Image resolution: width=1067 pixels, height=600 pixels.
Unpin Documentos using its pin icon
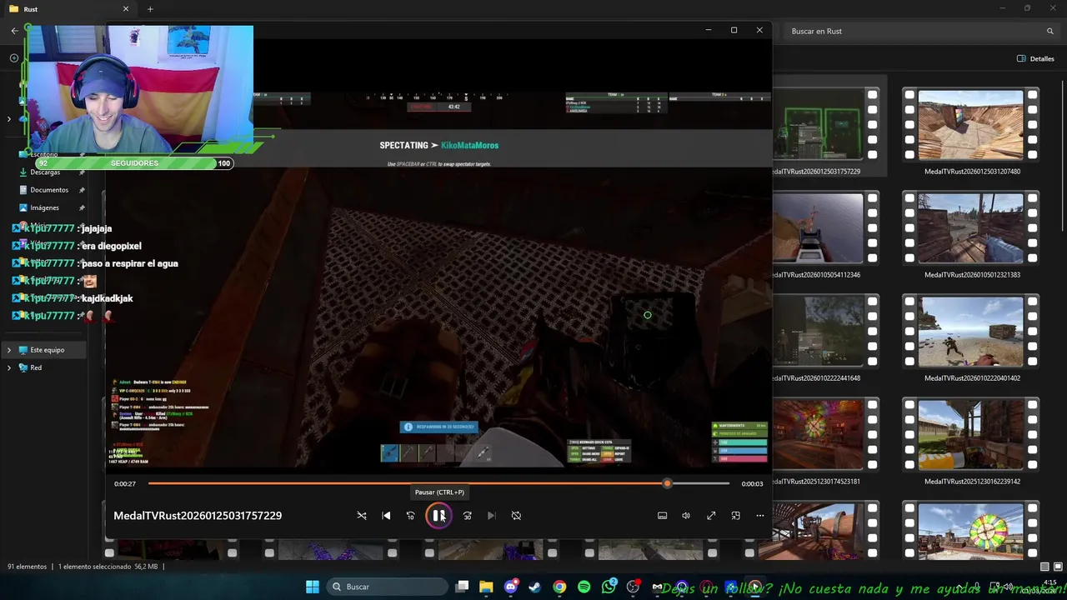coord(82,190)
